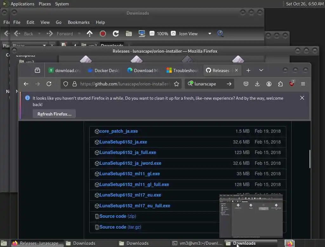325x247 pixels.
Task: Open the View menu in Downloads window
Action: pyautogui.click(x=45, y=22)
